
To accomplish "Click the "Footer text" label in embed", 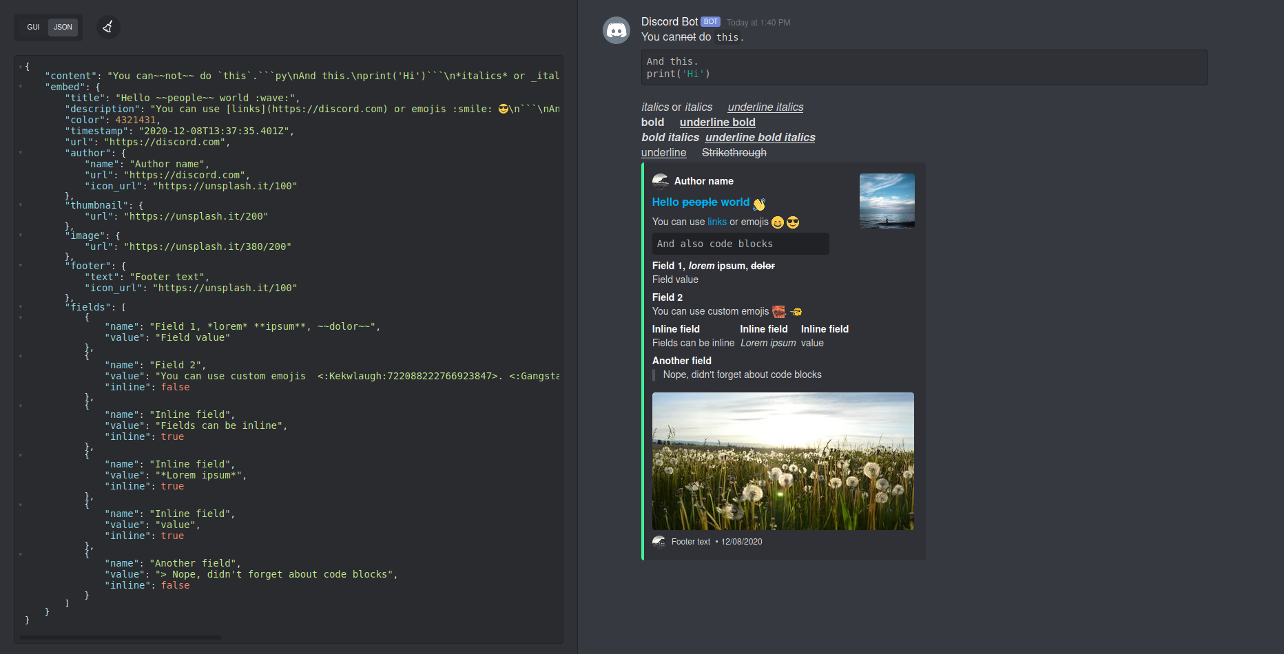I will (x=690, y=542).
